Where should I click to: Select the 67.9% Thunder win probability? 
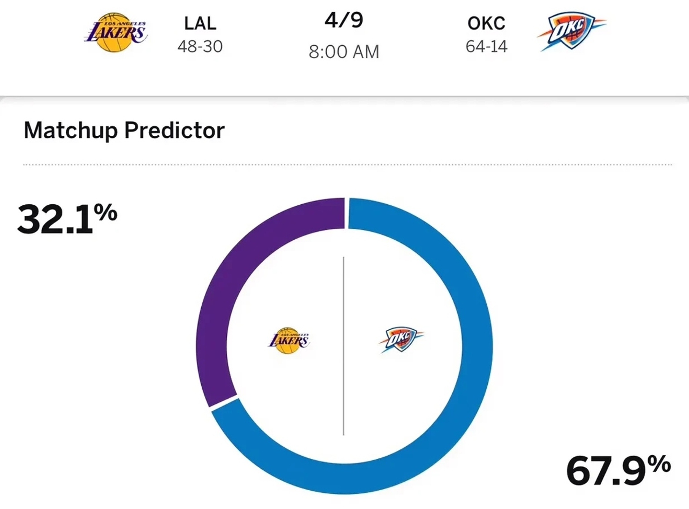[x=618, y=470]
